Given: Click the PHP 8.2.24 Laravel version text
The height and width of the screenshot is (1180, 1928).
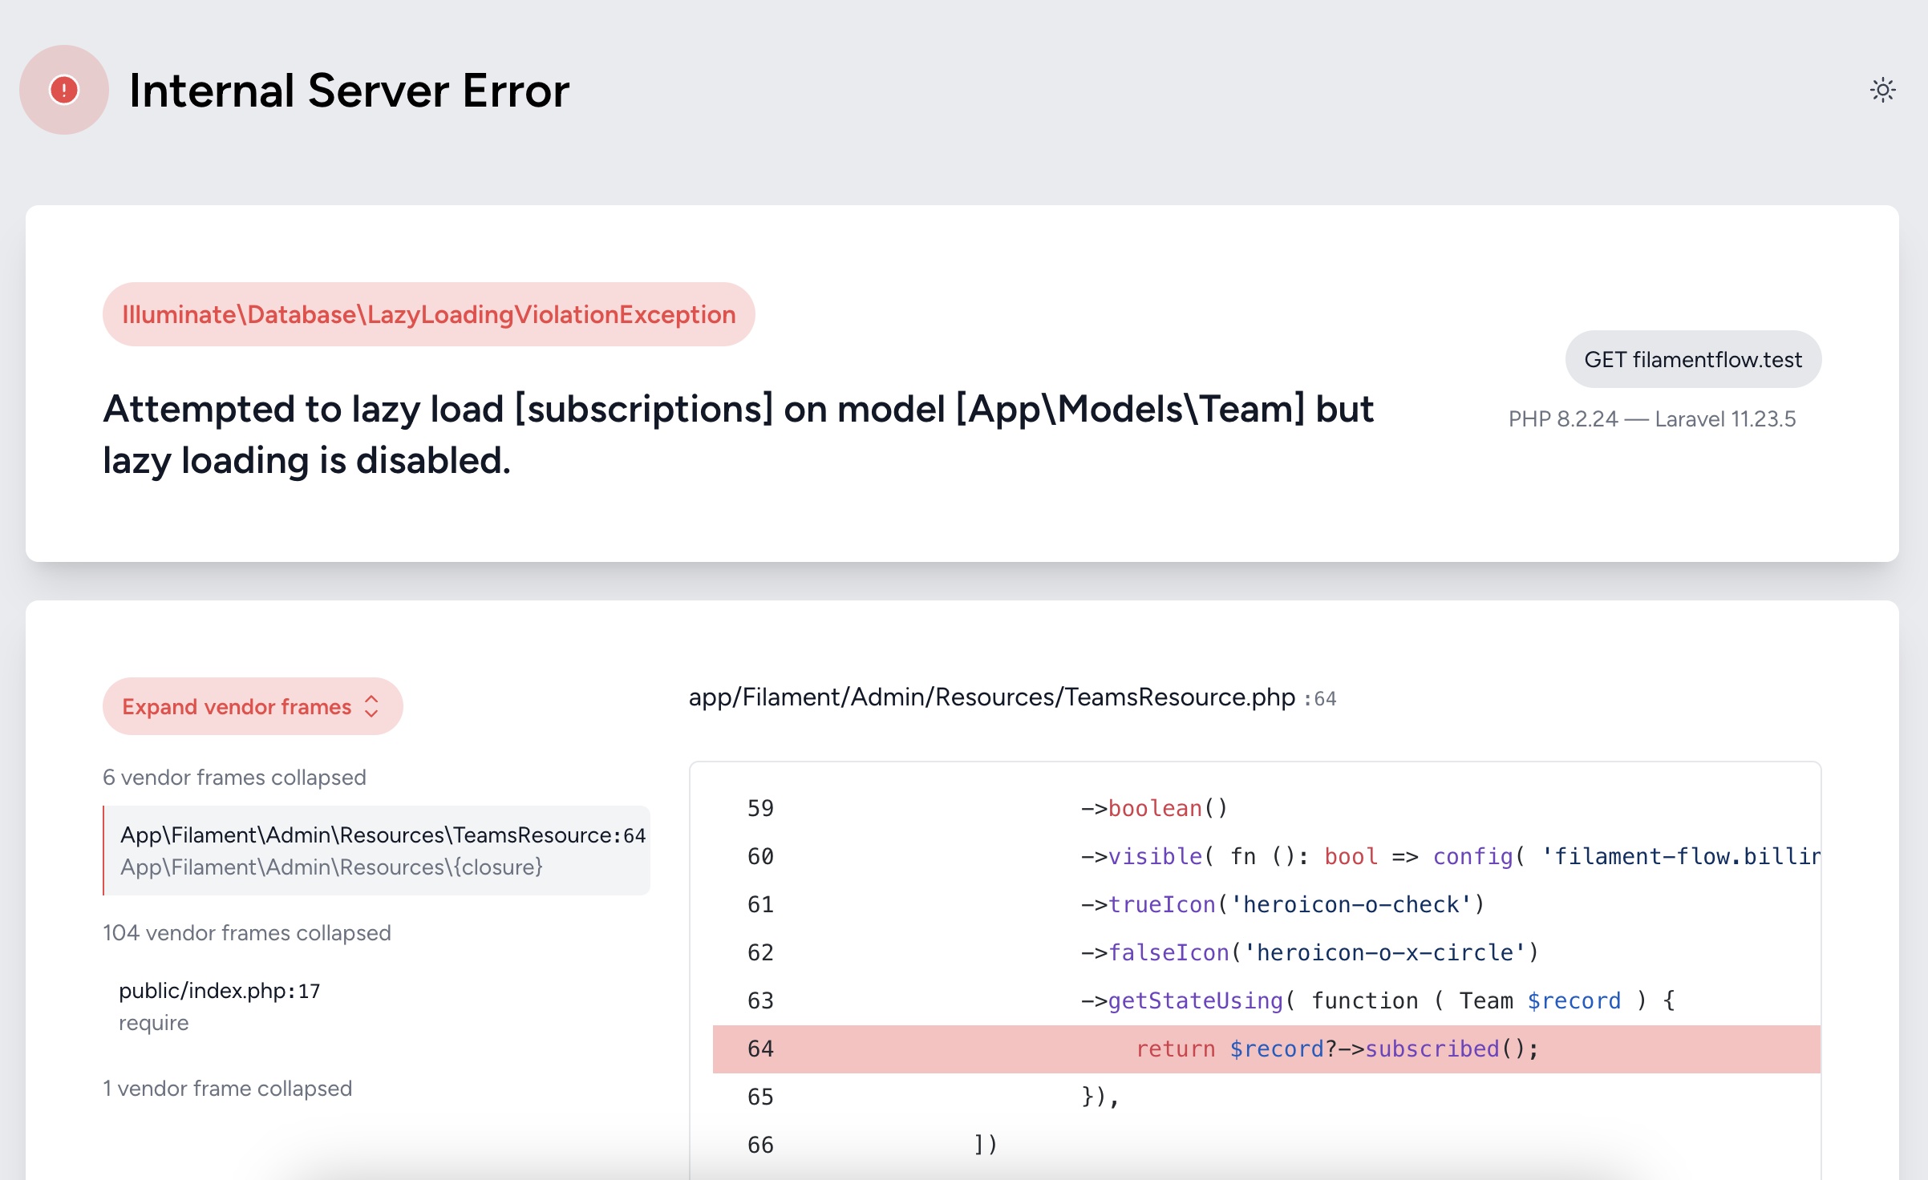Looking at the screenshot, I should click(x=1651, y=419).
